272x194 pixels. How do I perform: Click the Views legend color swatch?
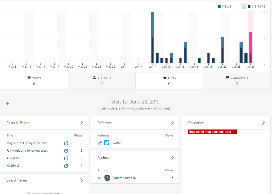219,7
